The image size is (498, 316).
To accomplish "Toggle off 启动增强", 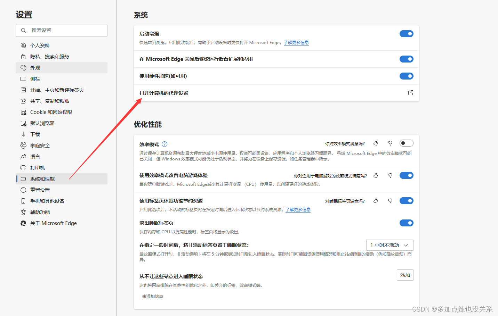I will [x=406, y=34].
